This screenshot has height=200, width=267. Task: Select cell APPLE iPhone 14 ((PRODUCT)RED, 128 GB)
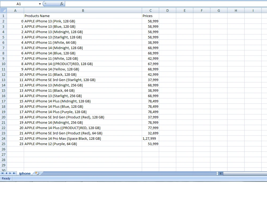[83, 64]
